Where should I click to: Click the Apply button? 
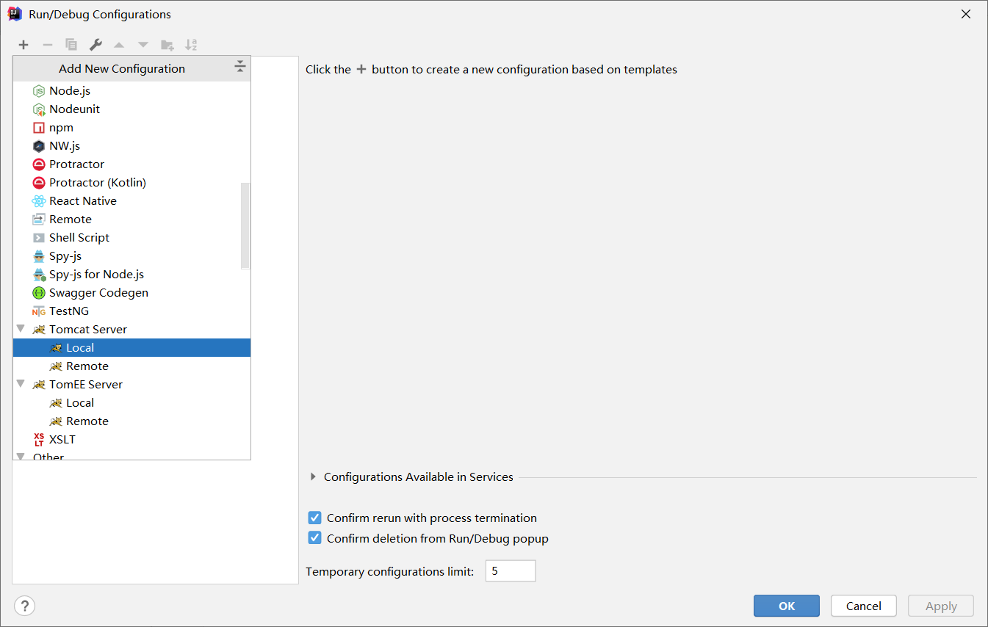point(941,606)
